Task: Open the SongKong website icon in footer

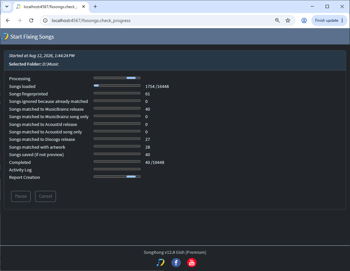Action: (160, 263)
